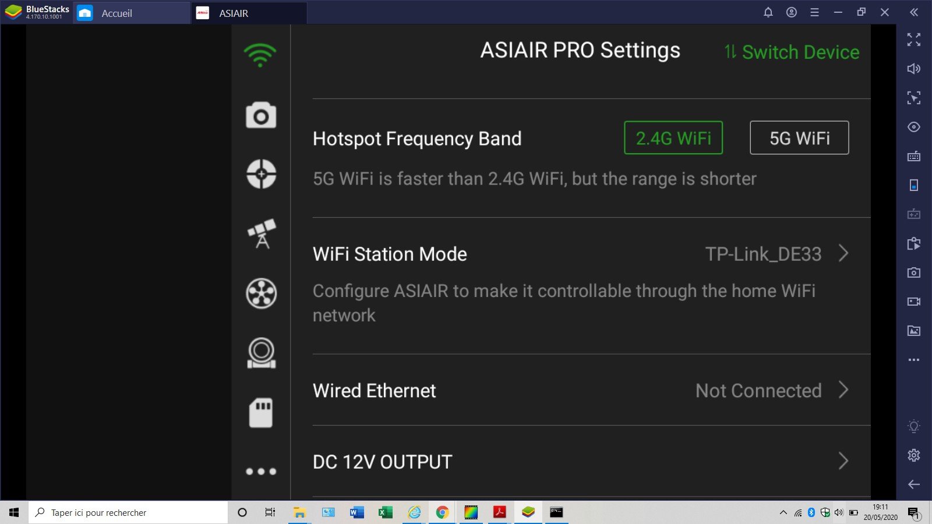Open the WiFi settings sidebar icon

click(260, 55)
